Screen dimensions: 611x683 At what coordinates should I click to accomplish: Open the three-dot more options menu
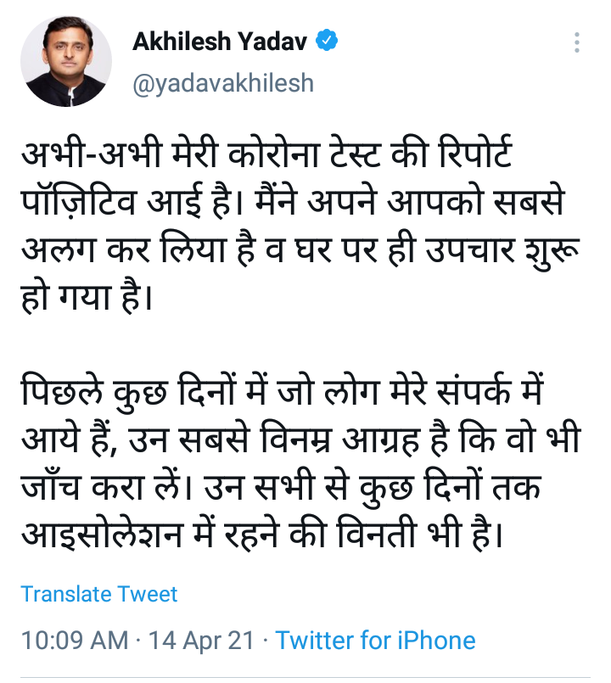point(576,42)
